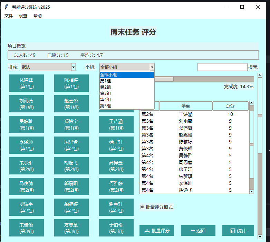Select student 王诗涵 (第1组) card
270x242 pixels.
(116, 124)
